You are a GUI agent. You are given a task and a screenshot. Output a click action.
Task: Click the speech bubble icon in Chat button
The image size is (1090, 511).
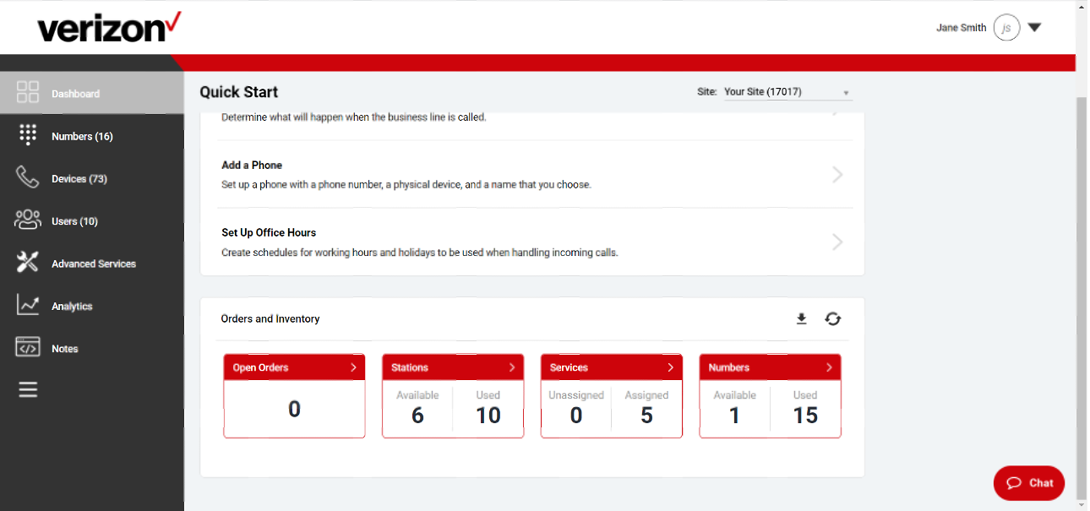tap(1014, 483)
